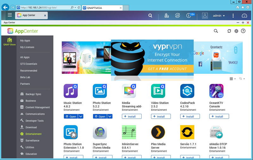Viewport: 253px width, 160px height.
Task: Open the admin user dropdown
Action: (x=219, y=15)
